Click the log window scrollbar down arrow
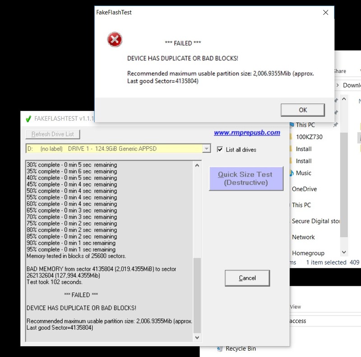The width and height of the screenshot is (361, 357). click(197, 337)
